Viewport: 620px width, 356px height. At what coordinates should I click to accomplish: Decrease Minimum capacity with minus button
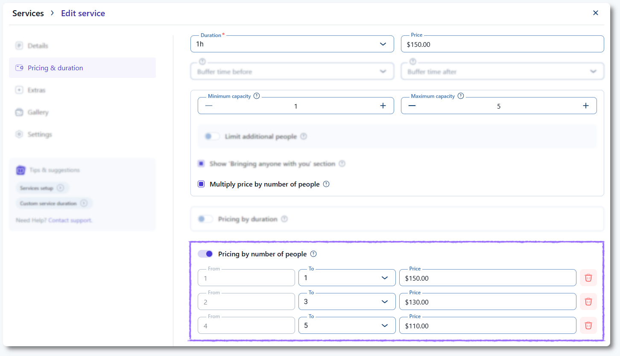pyautogui.click(x=209, y=106)
